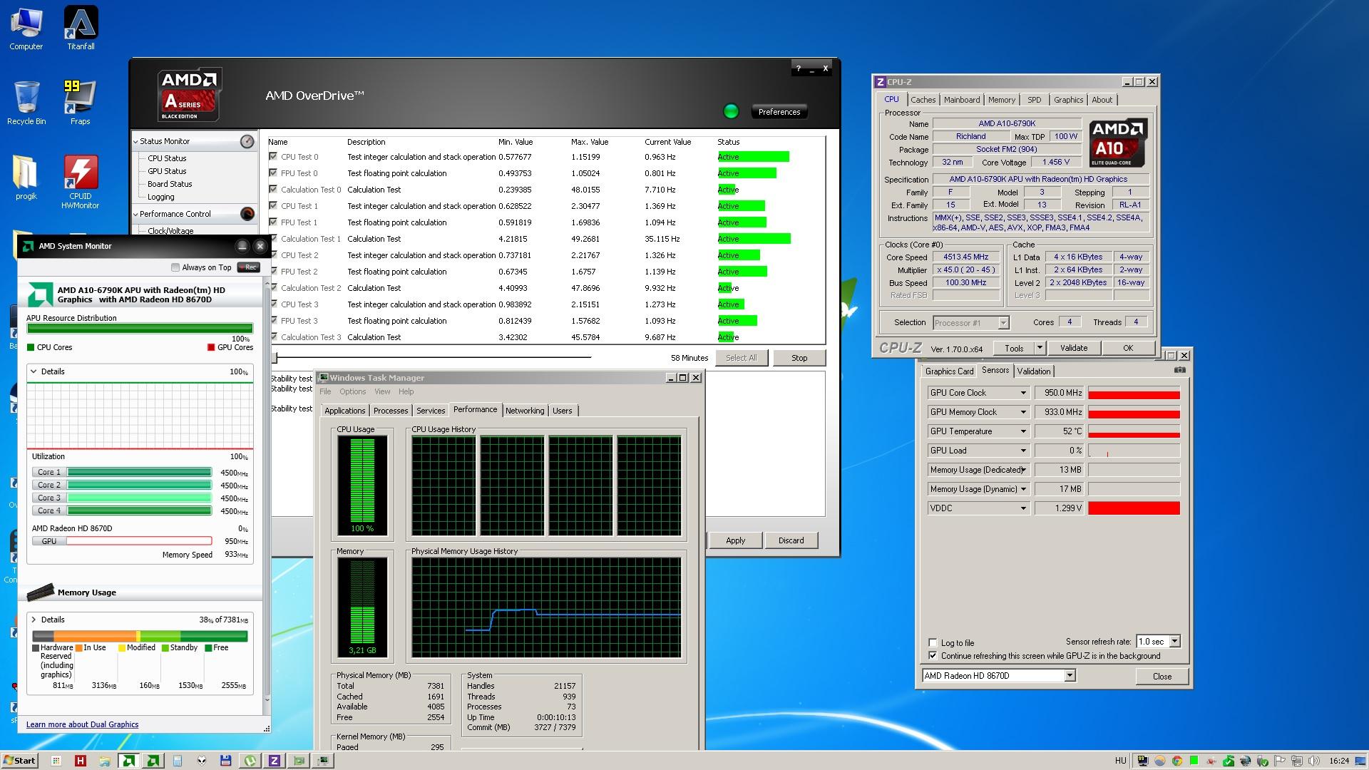The width and height of the screenshot is (1369, 770).
Task: Toggle the CPU Test 0 checkbox
Action: [x=273, y=156]
